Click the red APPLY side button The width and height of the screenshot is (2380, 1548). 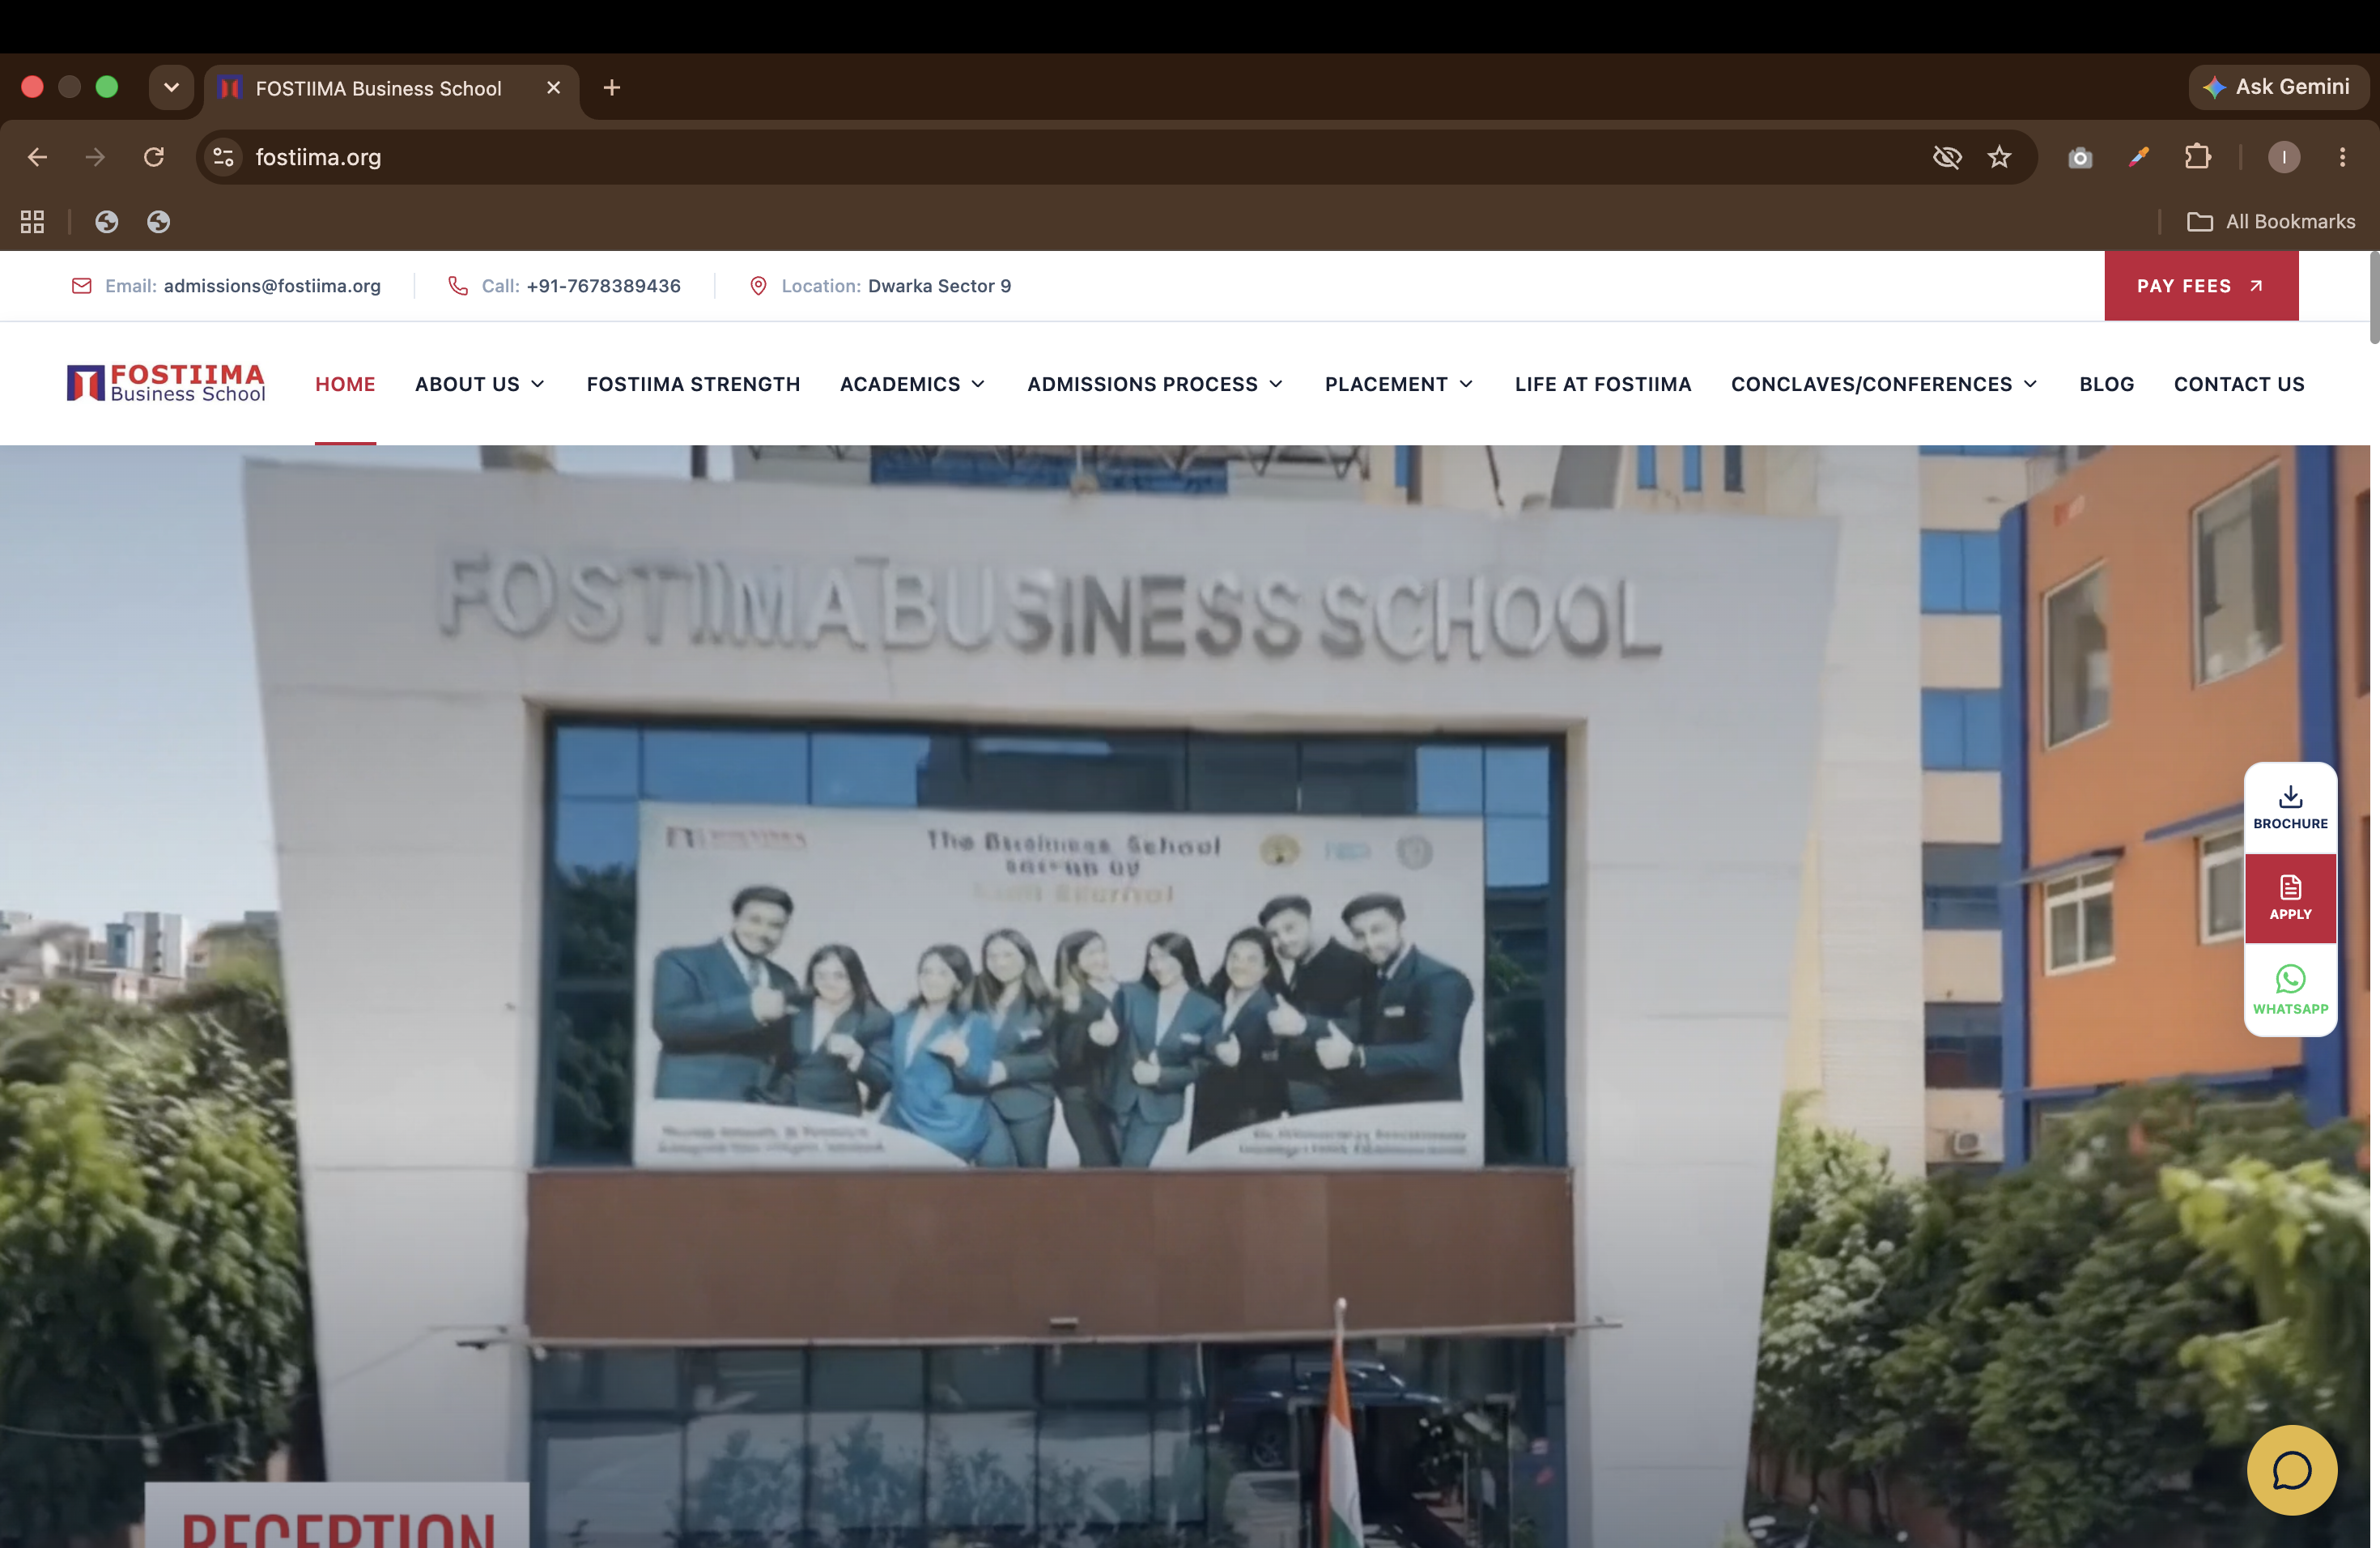[2290, 898]
